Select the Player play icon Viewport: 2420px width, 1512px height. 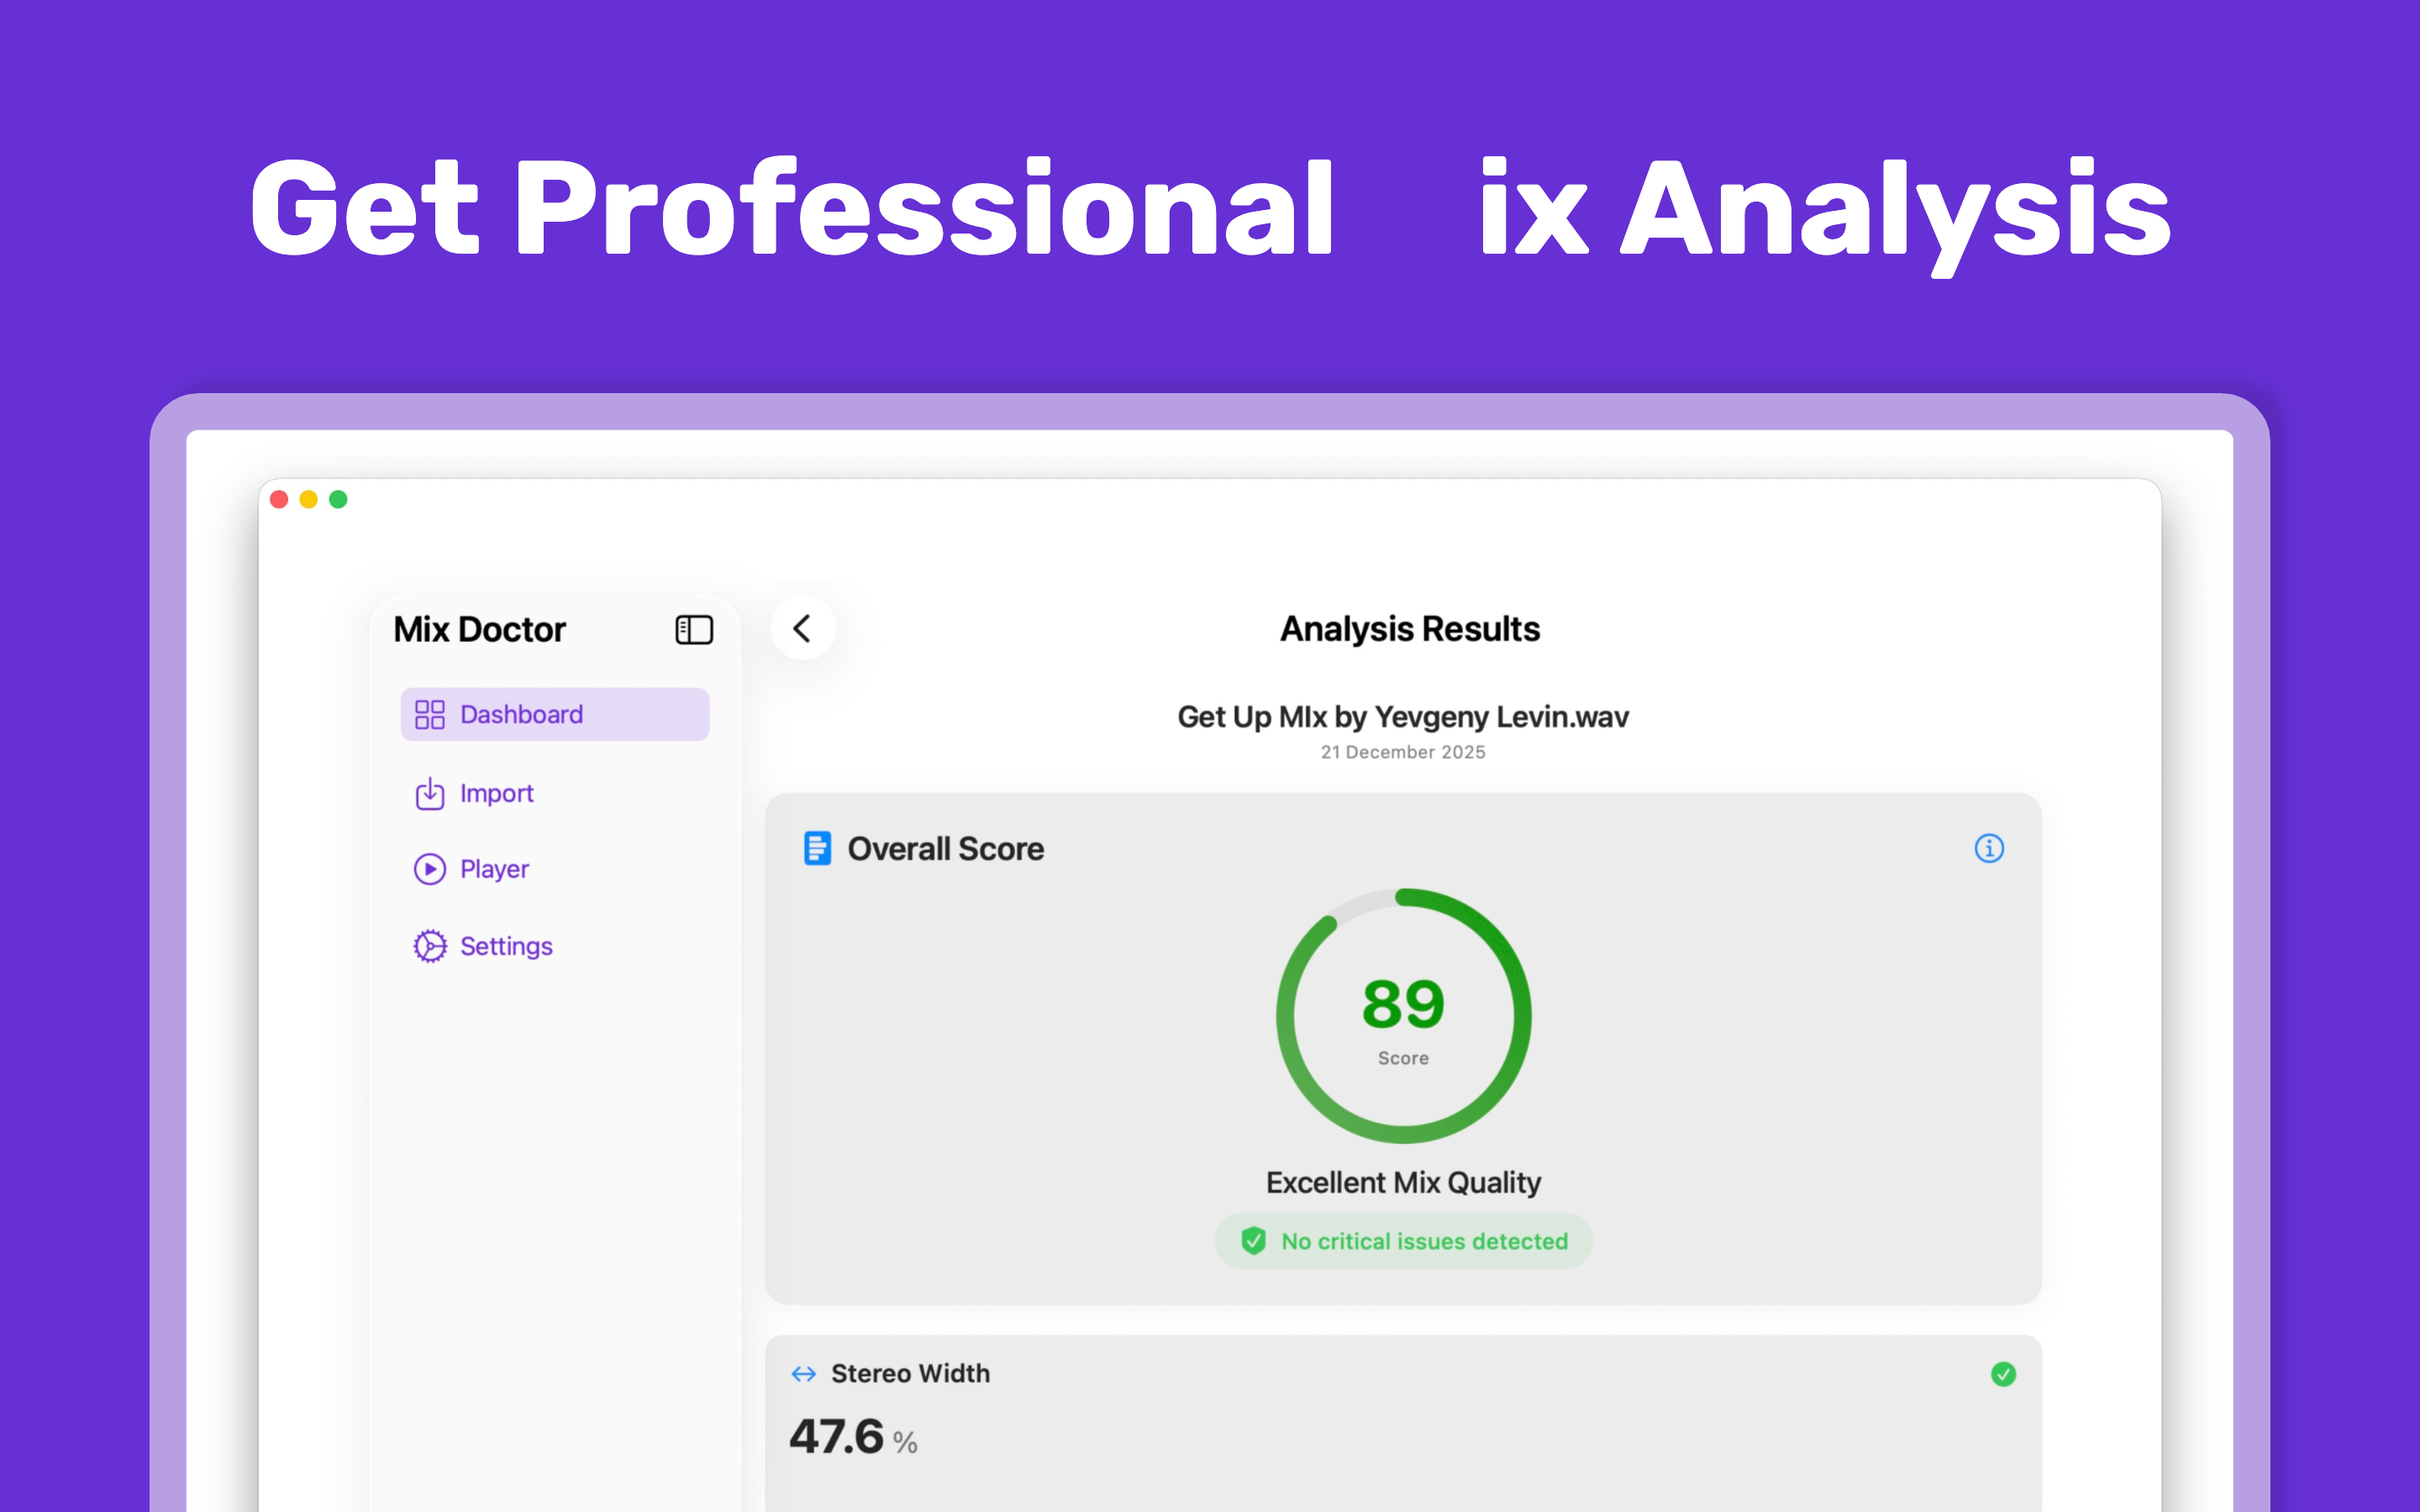tap(429, 869)
